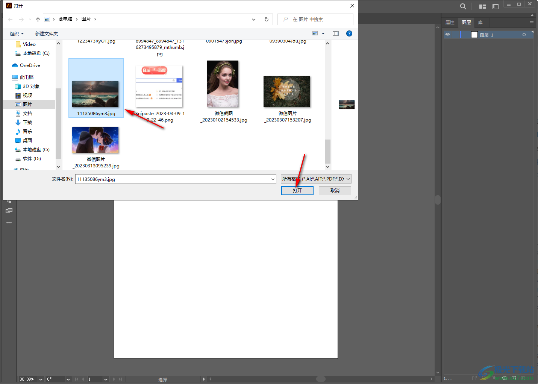This screenshot has width=538, height=384.
Task: Click the 在 图片 中搜索 search box
Action: (315, 19)
